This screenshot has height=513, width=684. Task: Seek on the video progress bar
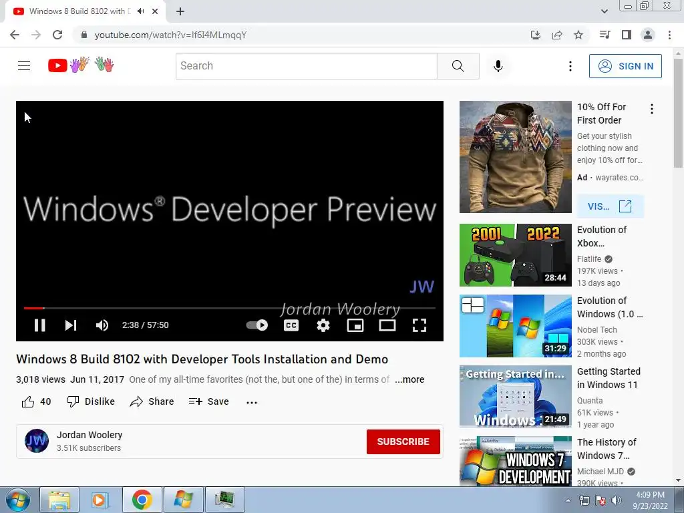(x=230, y=308)
